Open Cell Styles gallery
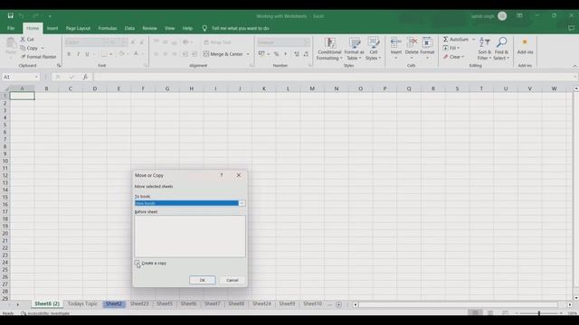This screenshot has width=579, height=325. 373,49
